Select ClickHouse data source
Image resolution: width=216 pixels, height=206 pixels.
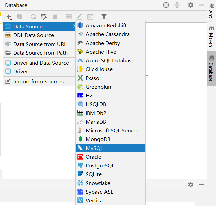point(110,69)
